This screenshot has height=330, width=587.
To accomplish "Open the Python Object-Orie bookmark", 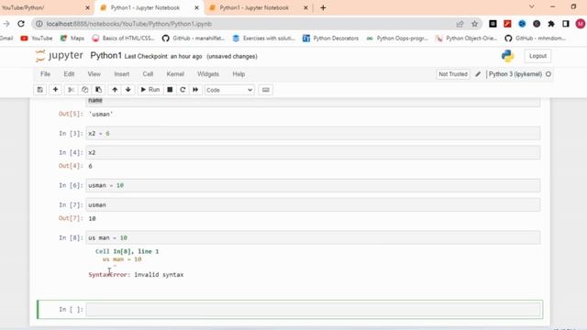I will pos(466,38).
